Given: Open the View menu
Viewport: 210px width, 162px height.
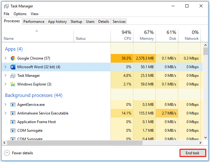Looking at the screenshot, I should coord(34,14).
